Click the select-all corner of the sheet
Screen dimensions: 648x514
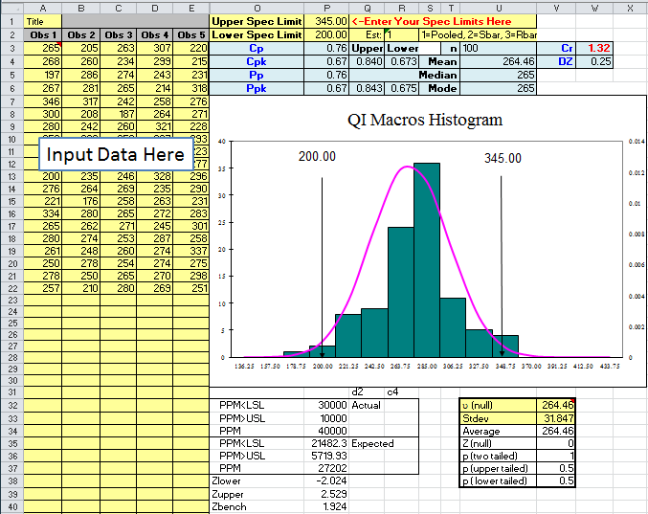[x=12, y=8]
